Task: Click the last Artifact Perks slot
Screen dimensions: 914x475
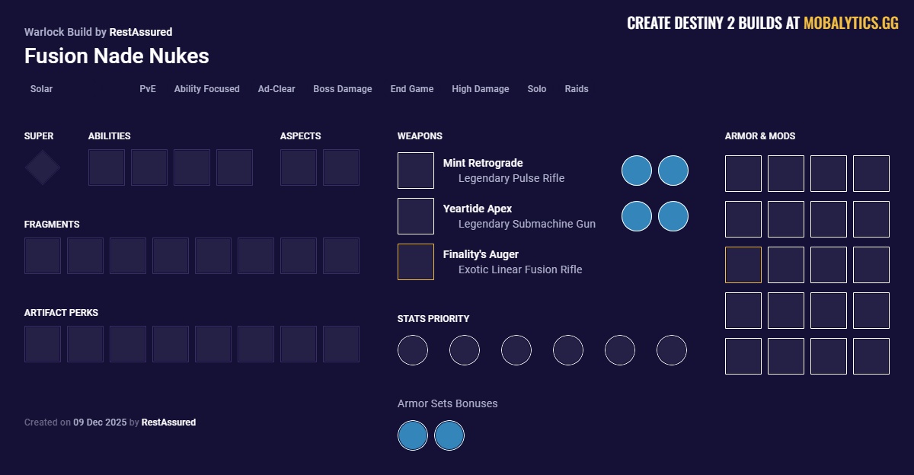Action: 341,344
